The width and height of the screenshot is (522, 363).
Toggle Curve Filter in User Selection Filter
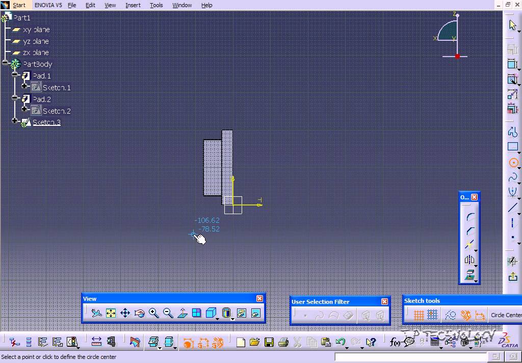[320, 316]
